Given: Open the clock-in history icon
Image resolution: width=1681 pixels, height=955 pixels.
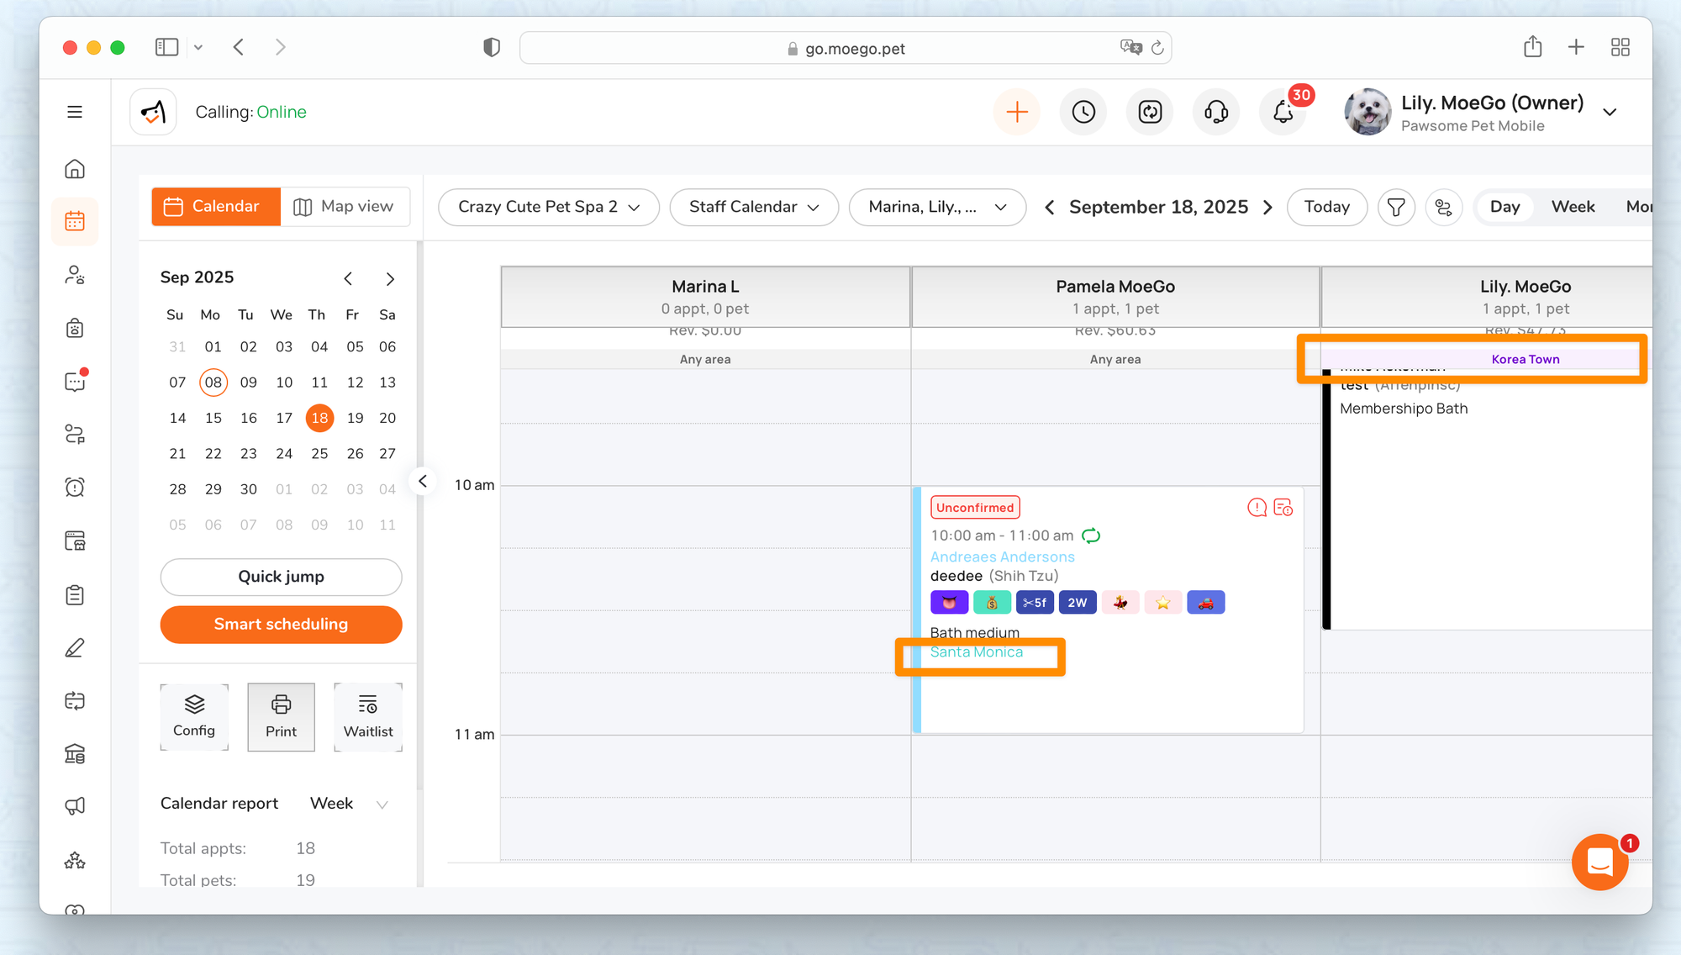Looking at the screenshot, I should coord(1083,112).
